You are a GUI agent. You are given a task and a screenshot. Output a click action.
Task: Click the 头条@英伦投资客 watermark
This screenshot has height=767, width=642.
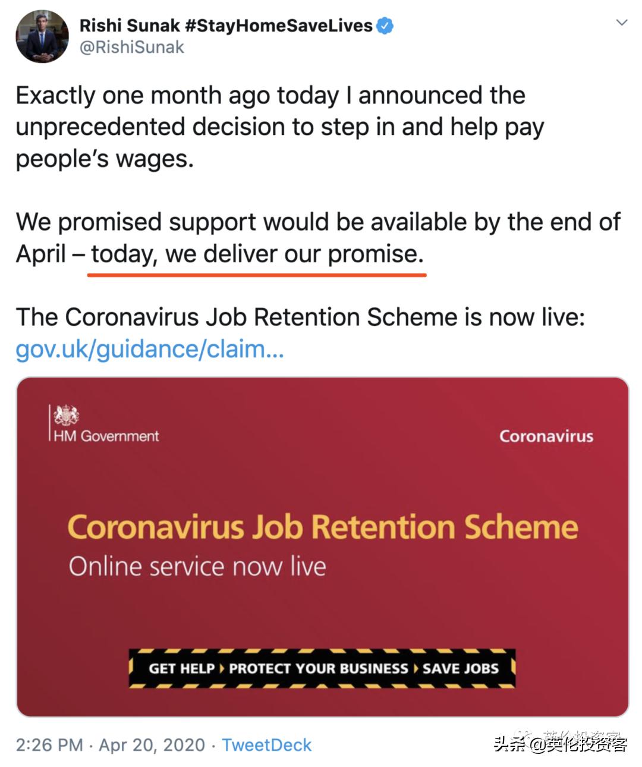[x=560, y=744]
